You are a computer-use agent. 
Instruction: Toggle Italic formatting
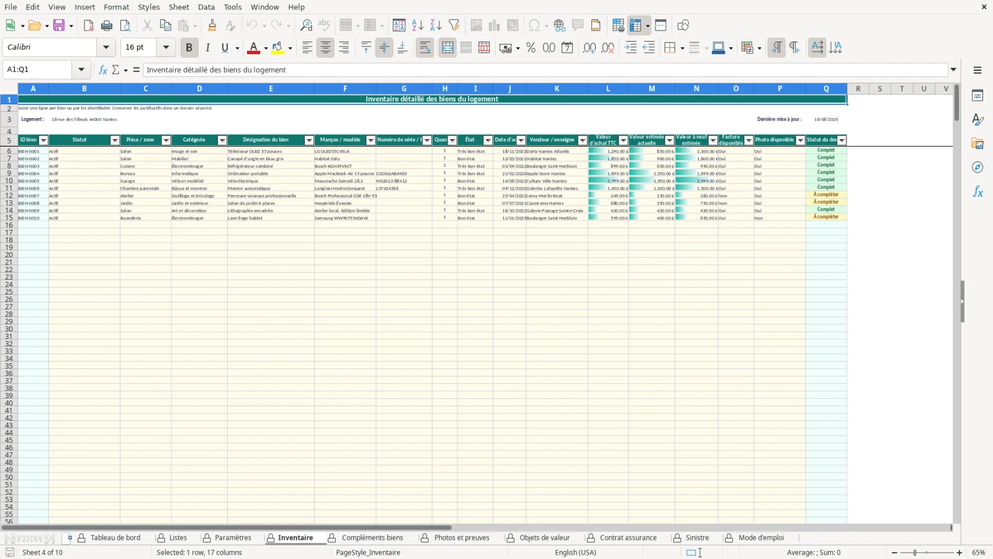pos(207,48)
